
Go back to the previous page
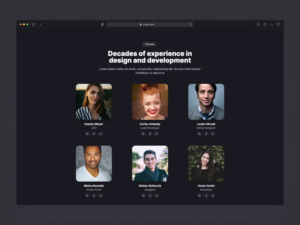[41, 24]
